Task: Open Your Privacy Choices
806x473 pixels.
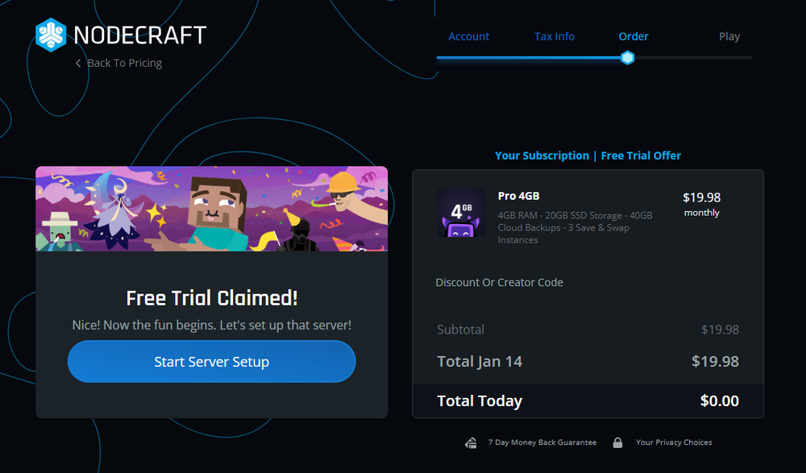Action: click(674, 442)
